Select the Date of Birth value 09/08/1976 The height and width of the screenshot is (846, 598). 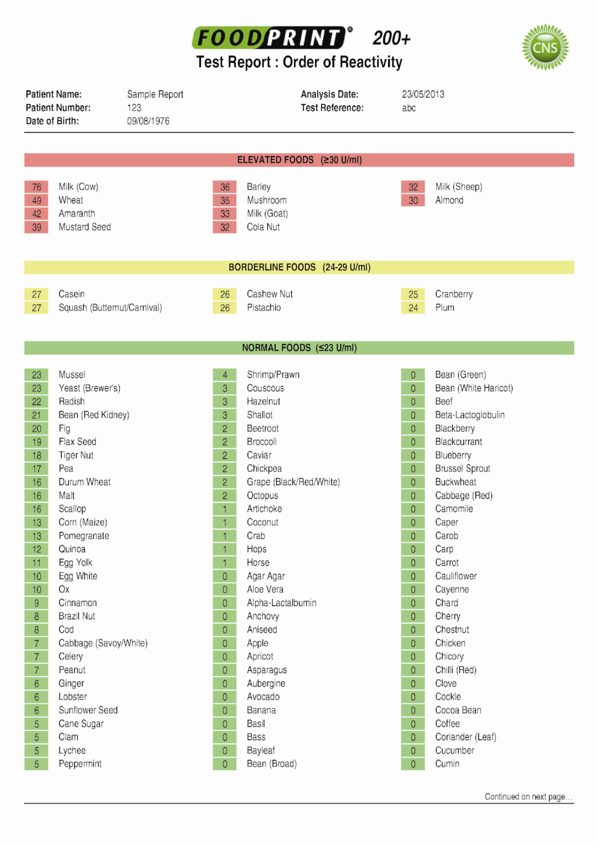(x=148, y=121)
